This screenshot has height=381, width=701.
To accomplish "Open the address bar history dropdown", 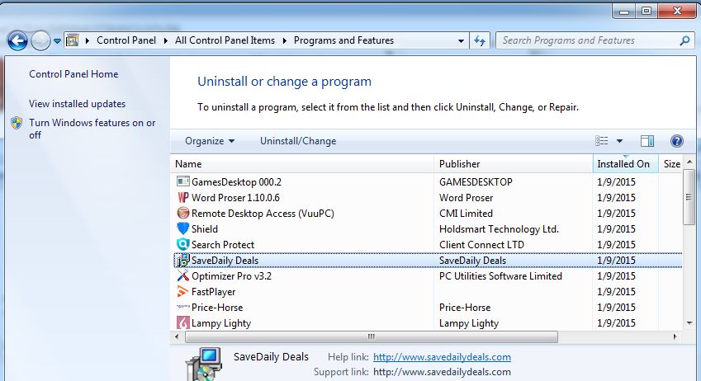I will click(461, 40).
